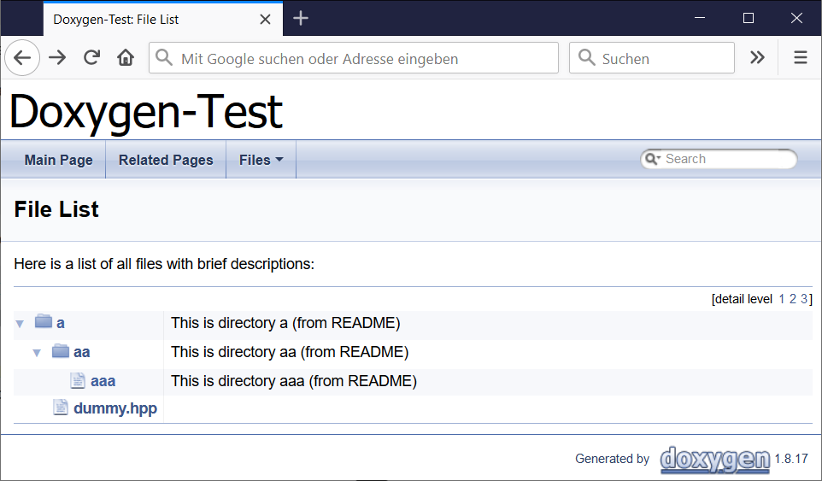Collapse the directory a tree arrow
This screenshot has width=822, height=481.
[x=20, y=324]
